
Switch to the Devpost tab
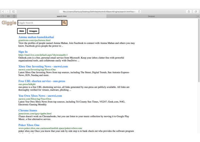(151, 16)
